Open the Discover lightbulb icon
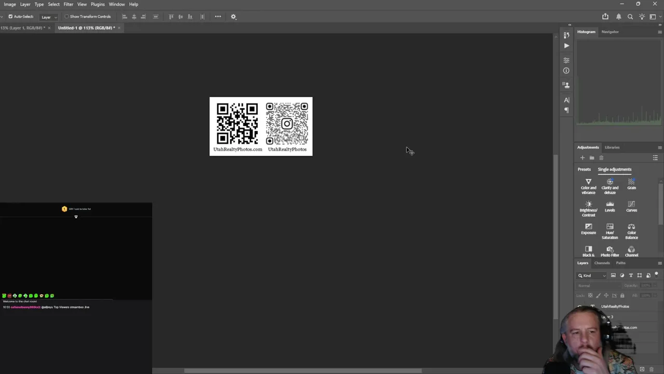Viewport: 664px width, 374px height. point(642,17)
